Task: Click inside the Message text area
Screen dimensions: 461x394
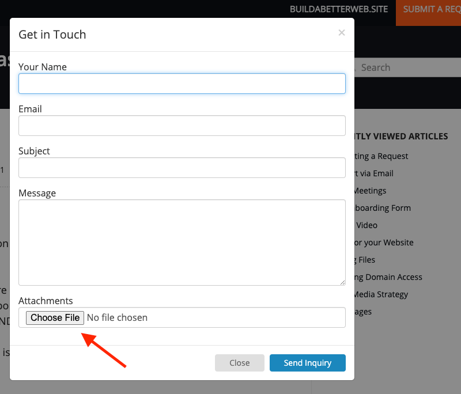Action: pyautogui.click(x=182, y=242)
